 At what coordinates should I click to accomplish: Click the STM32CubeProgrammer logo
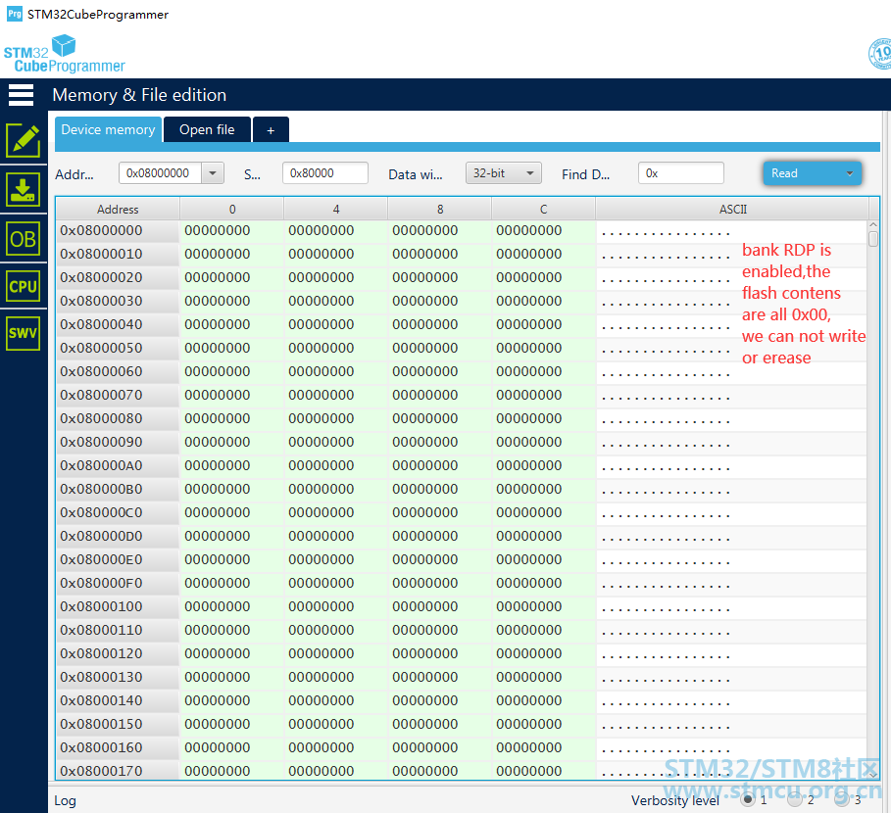coord(65,54)
